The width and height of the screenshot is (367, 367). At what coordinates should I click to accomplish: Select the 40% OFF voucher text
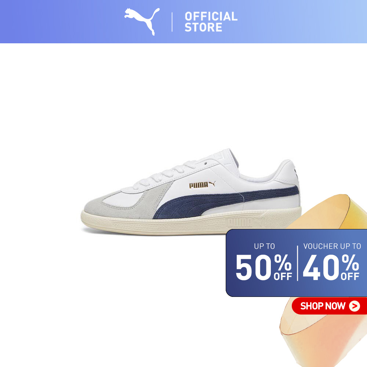click(x=331, y=267)
